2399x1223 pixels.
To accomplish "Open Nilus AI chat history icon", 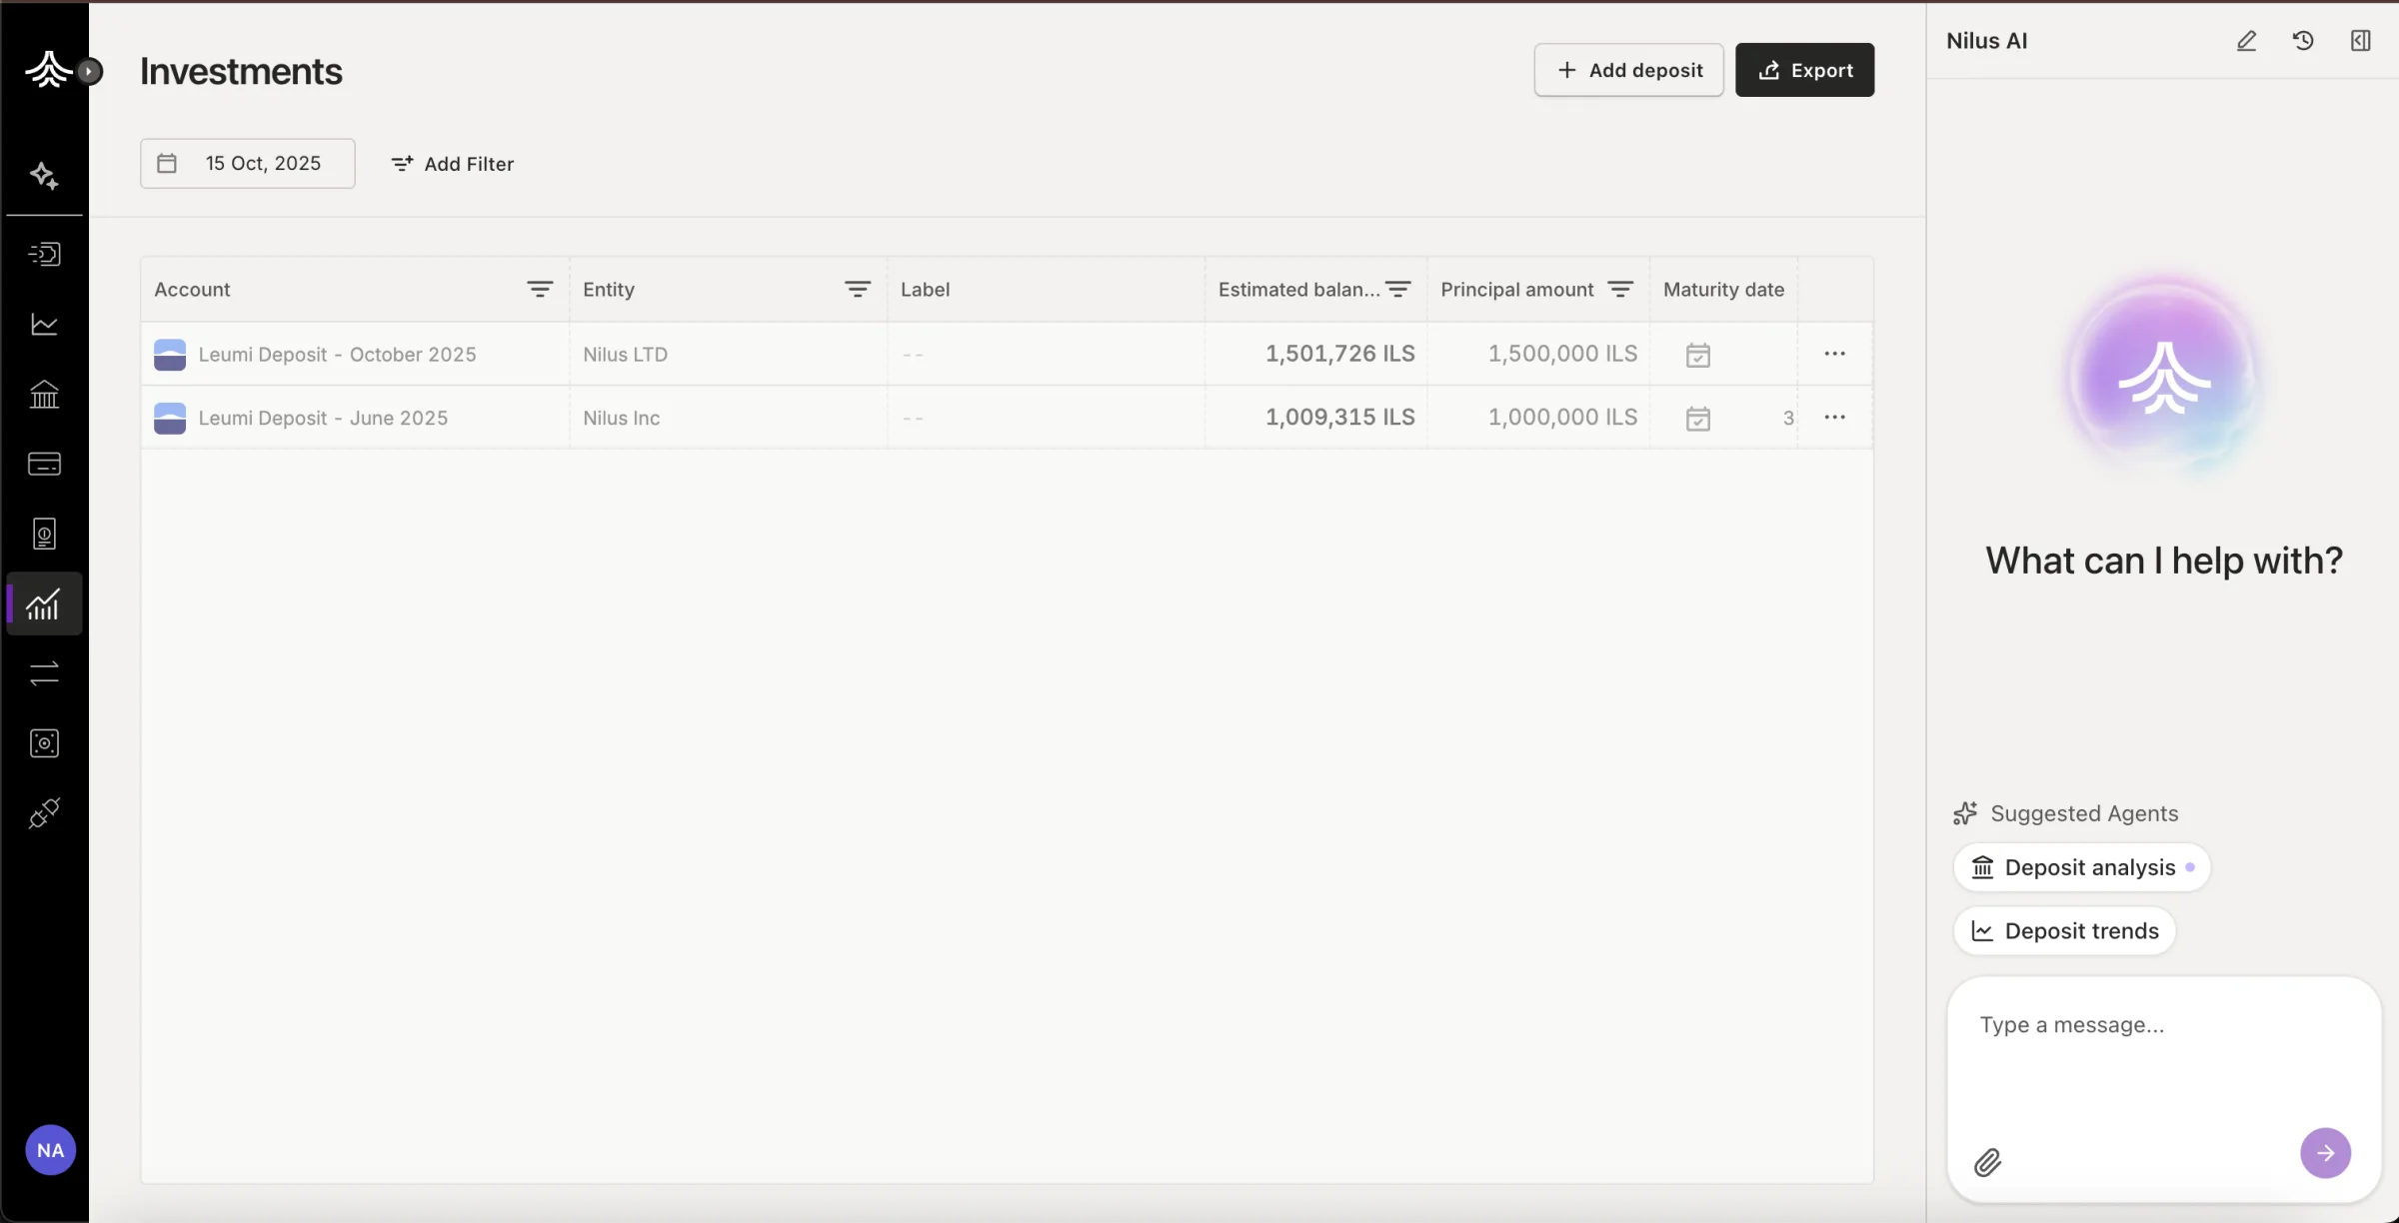I will 2303,41.
